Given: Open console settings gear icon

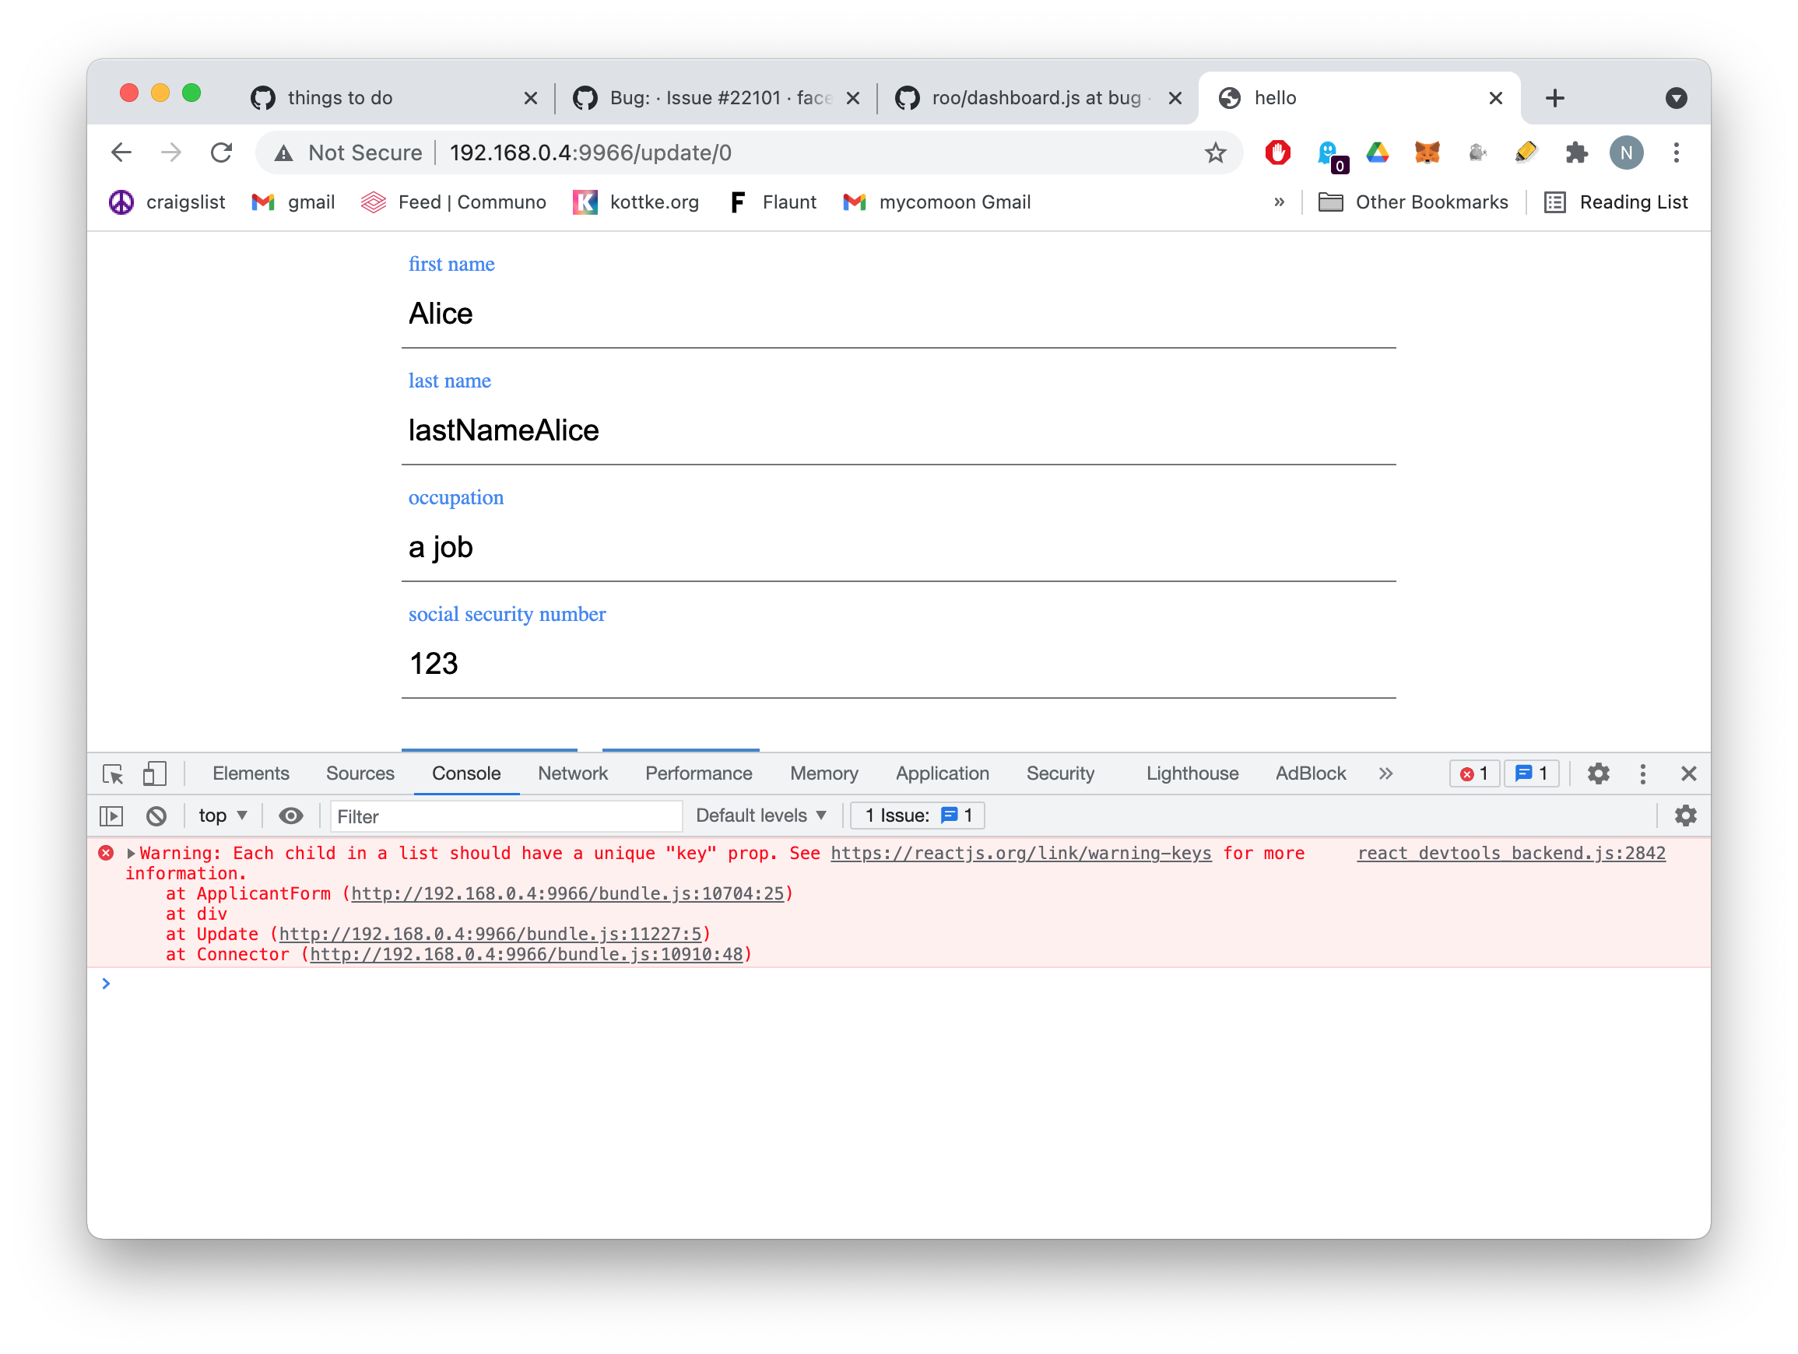Looking at the screenshot, I should pos(1685,816).
